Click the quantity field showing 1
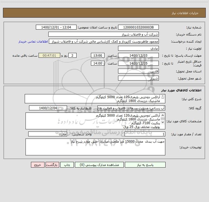 click(145, 134)
